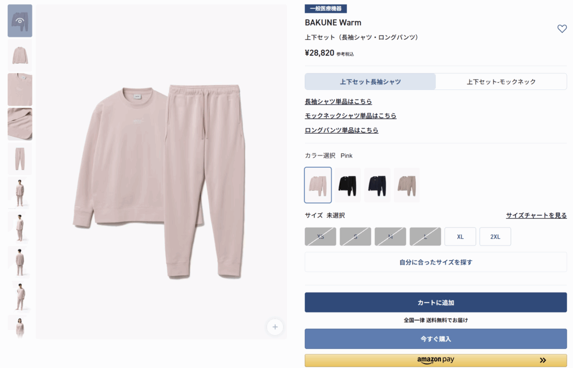
Task: Zoom the product image with plus icon
Action: (275, 327)
